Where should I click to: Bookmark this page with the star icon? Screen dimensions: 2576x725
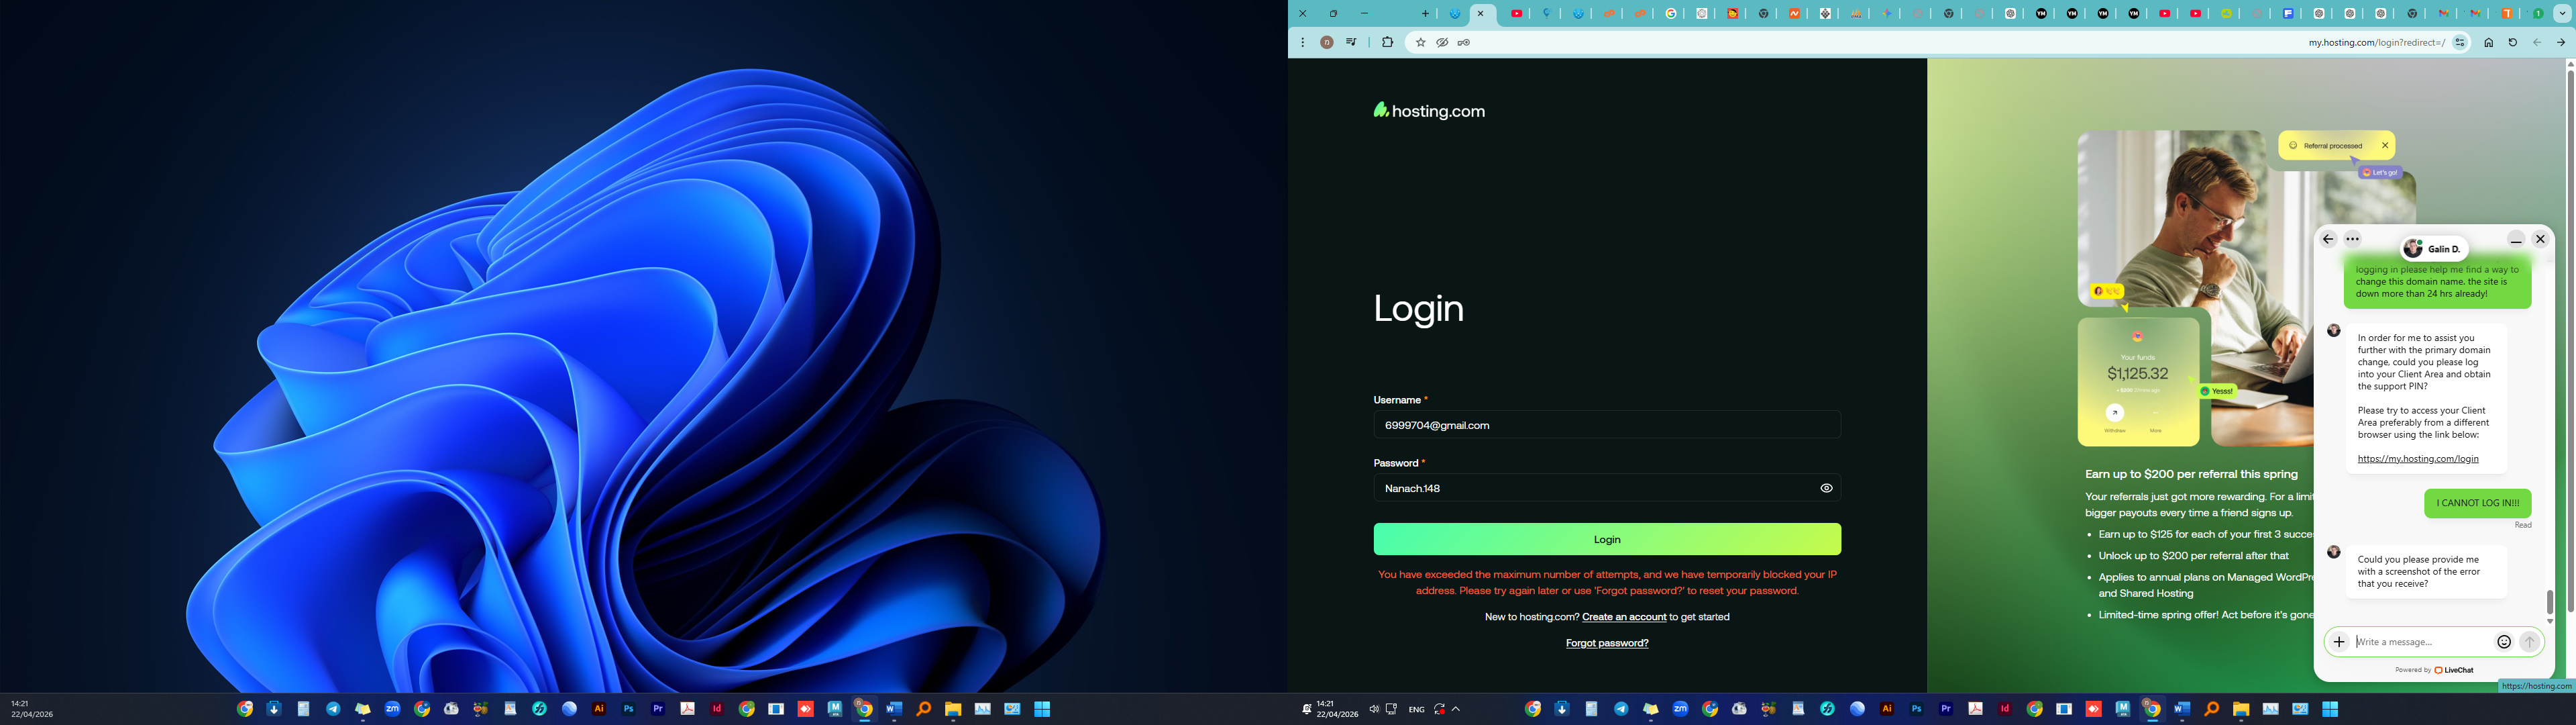click(1420, 43)
